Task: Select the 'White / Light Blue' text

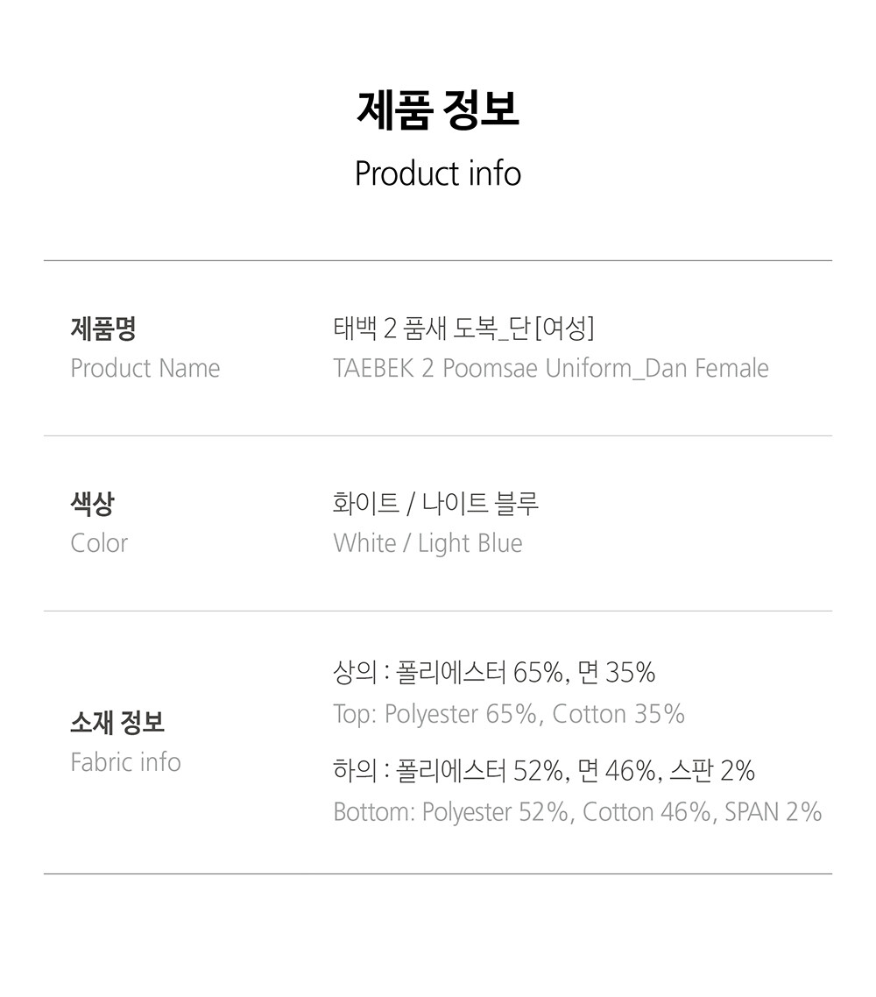Action: 427,543
